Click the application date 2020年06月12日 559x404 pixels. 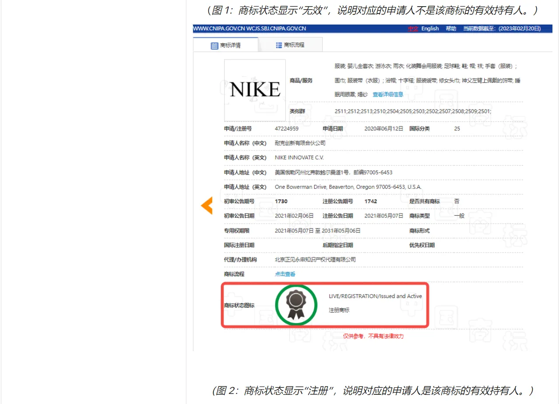(x=384, y=129)
